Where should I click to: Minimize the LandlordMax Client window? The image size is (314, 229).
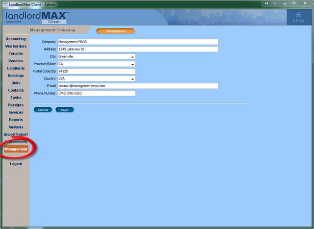click(x=285, y=3)
